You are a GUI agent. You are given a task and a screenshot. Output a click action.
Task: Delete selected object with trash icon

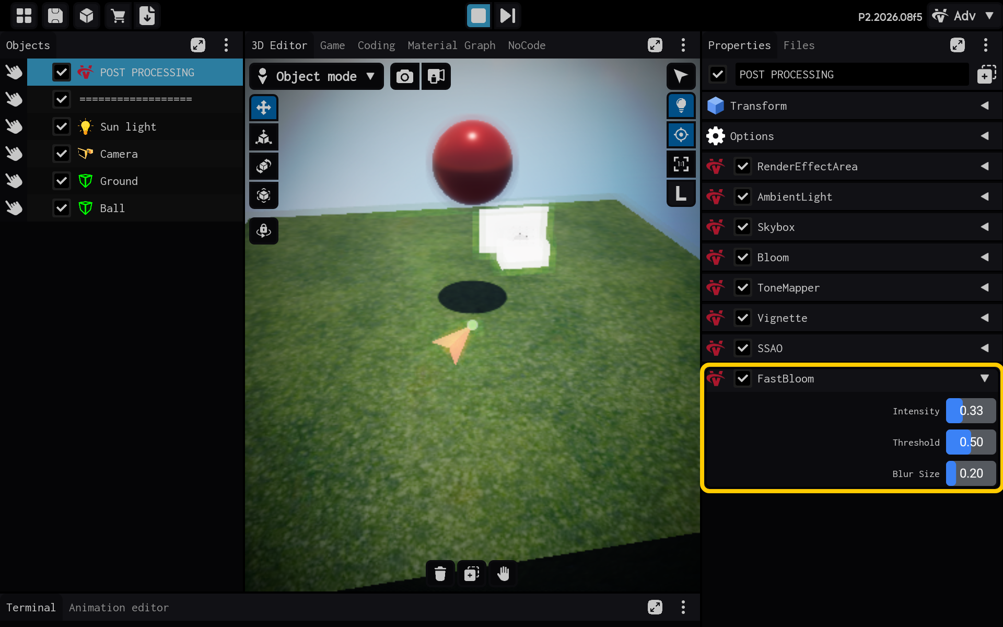[x=440, y=574]
